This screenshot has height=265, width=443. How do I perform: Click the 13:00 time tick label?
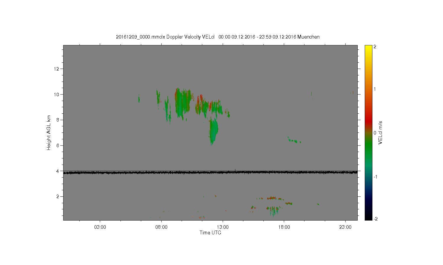click(x=223, y=227)
